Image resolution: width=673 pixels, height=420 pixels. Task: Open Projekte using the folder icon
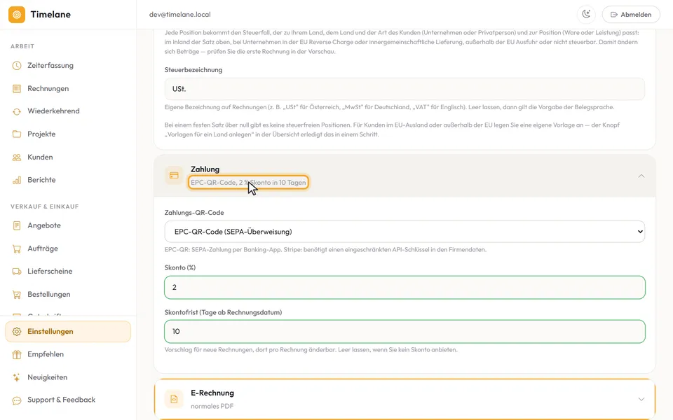coord(17,134)
